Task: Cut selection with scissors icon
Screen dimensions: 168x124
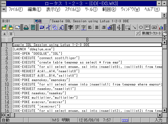Action: point(48,27)
